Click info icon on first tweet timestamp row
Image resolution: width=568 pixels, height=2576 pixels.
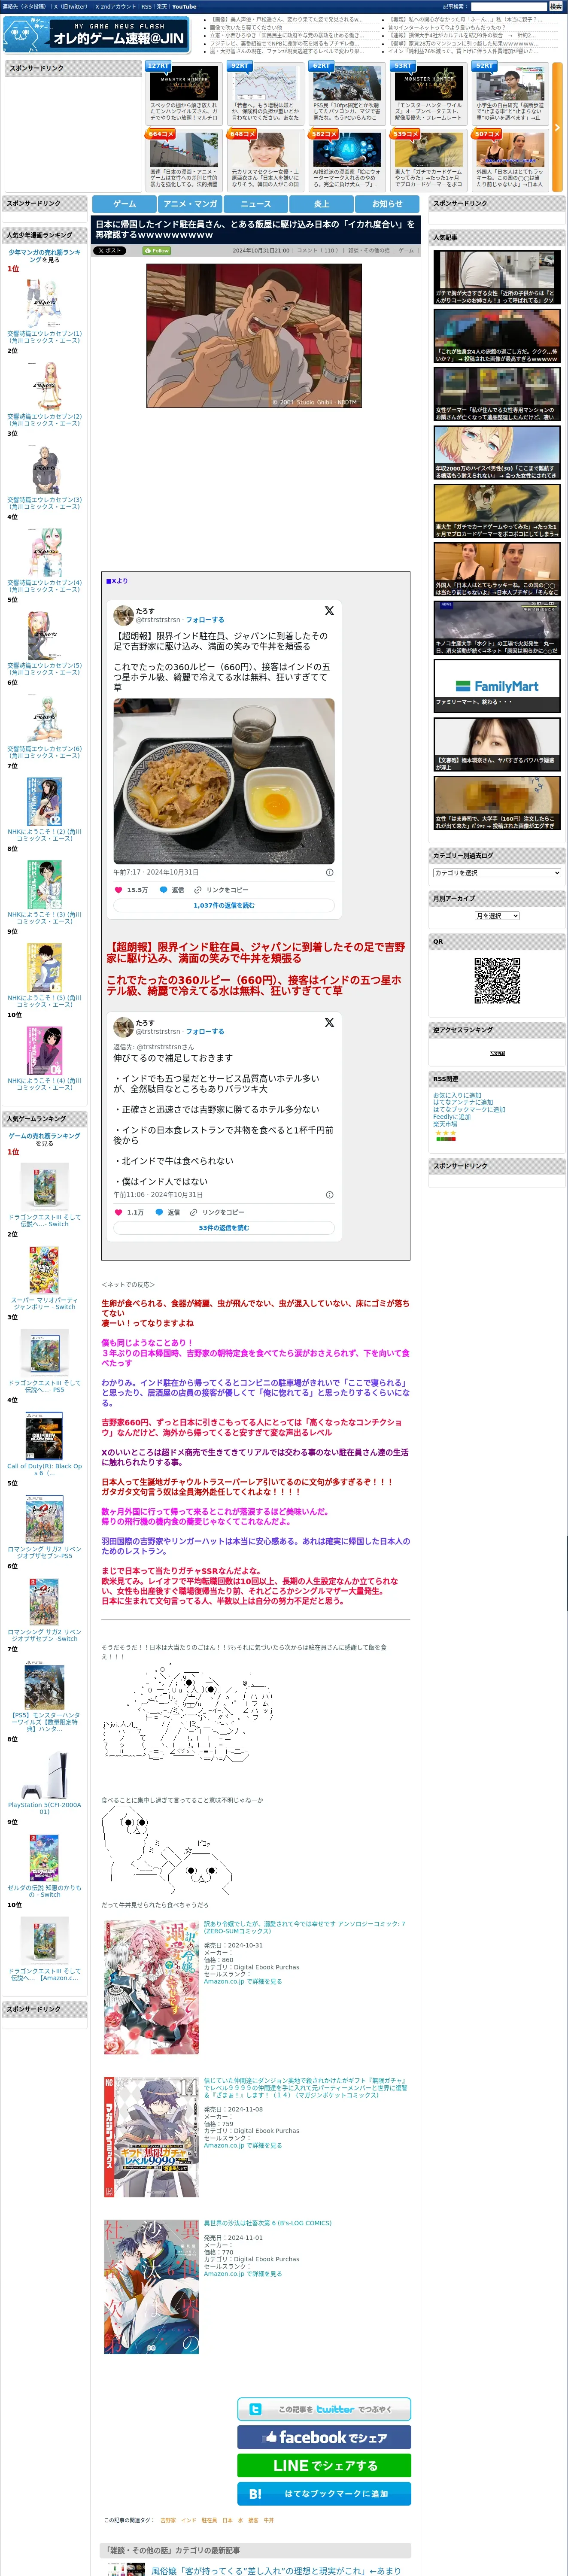pos(330,872)
